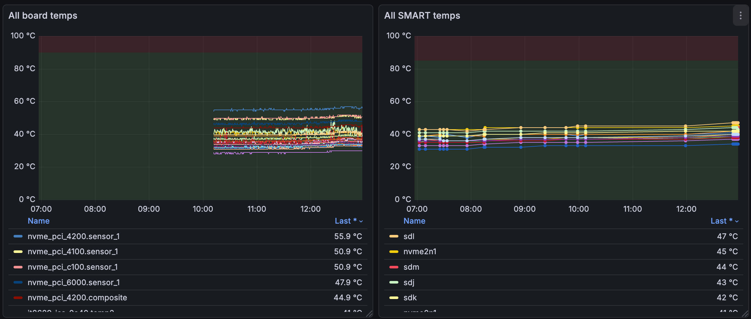Toggle nvme_pci_4200.sensor_1 series in legend
751x319 pixels.
click(x=73, y=237)
